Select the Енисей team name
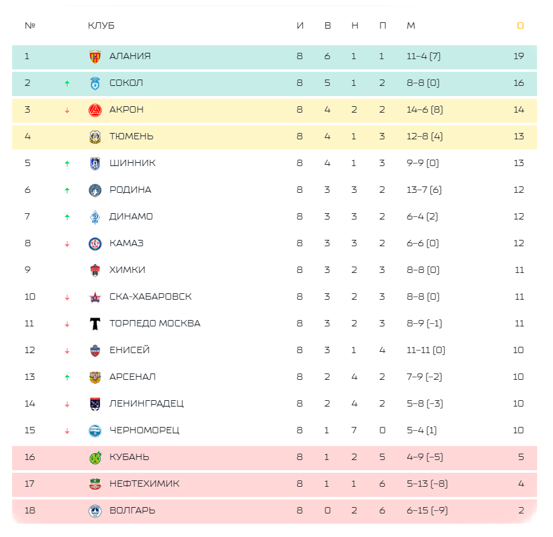This screenshot has width=553, height=537. click(x=129, y=351)
